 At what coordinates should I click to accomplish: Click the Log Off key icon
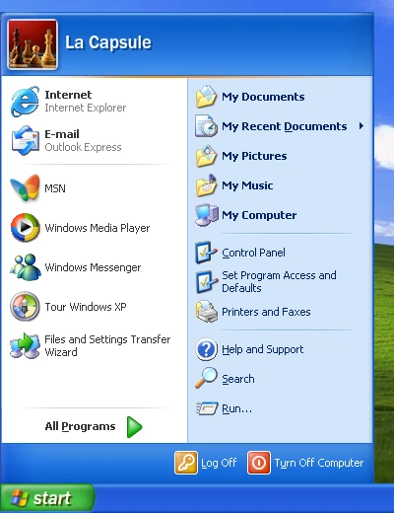[x=186, y=463]
